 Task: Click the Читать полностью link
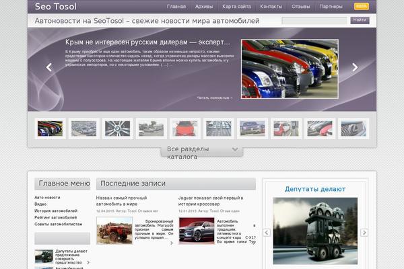coord(214,98)
